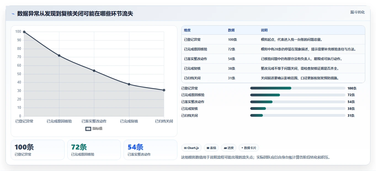376x171 pixels.
Task: Click the 100条 data card
Action: [x=38, y=150]
